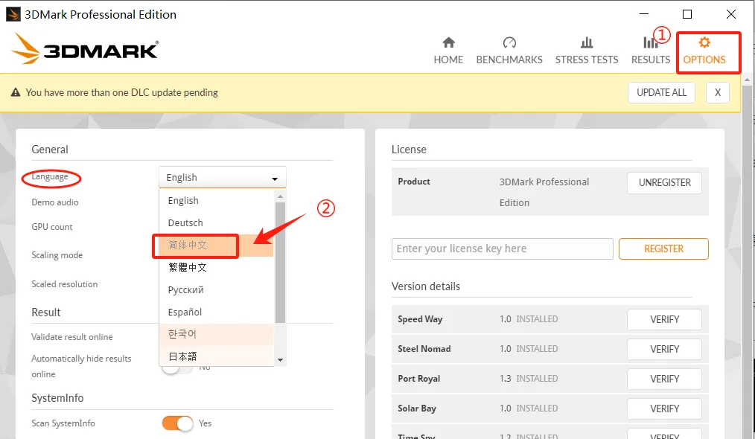Select 한국어 in the language list
755x439 pixels.
[x=216, y=334]
